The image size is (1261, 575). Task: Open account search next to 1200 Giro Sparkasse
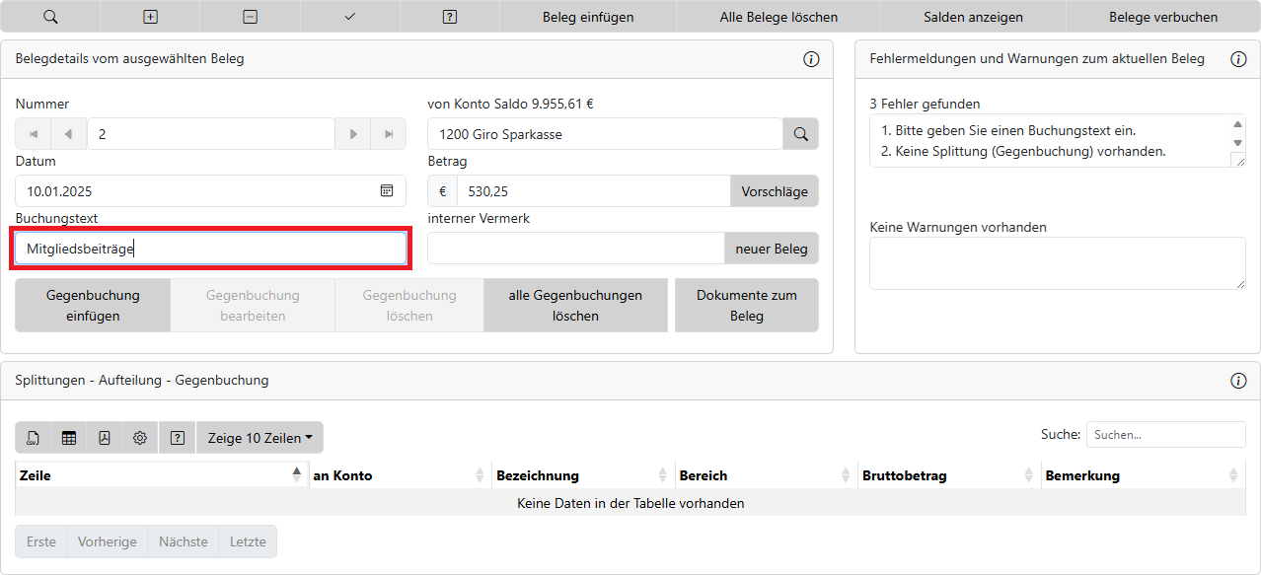coord(800,134)
